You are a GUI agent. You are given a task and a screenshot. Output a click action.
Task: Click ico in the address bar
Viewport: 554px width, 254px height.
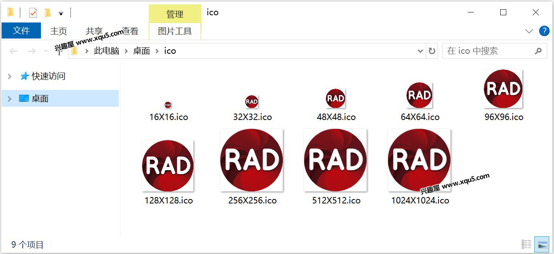170,51
